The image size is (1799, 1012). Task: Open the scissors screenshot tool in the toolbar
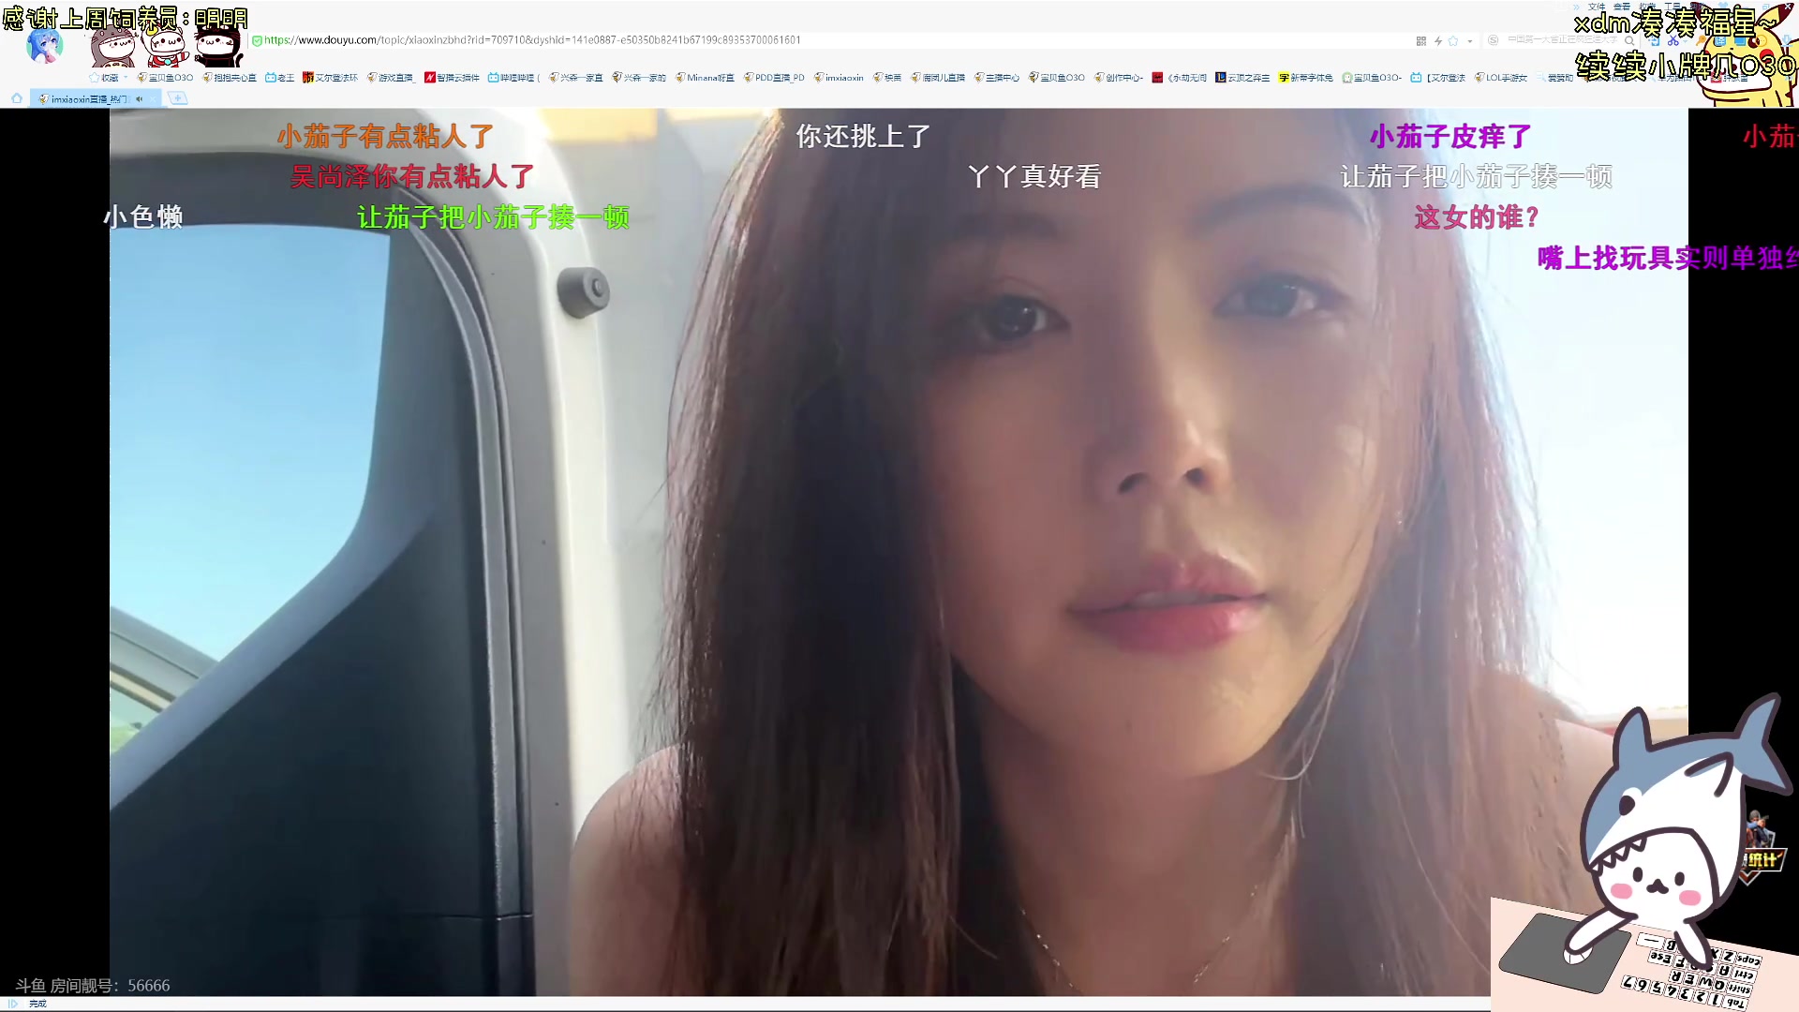[1673, 41]
